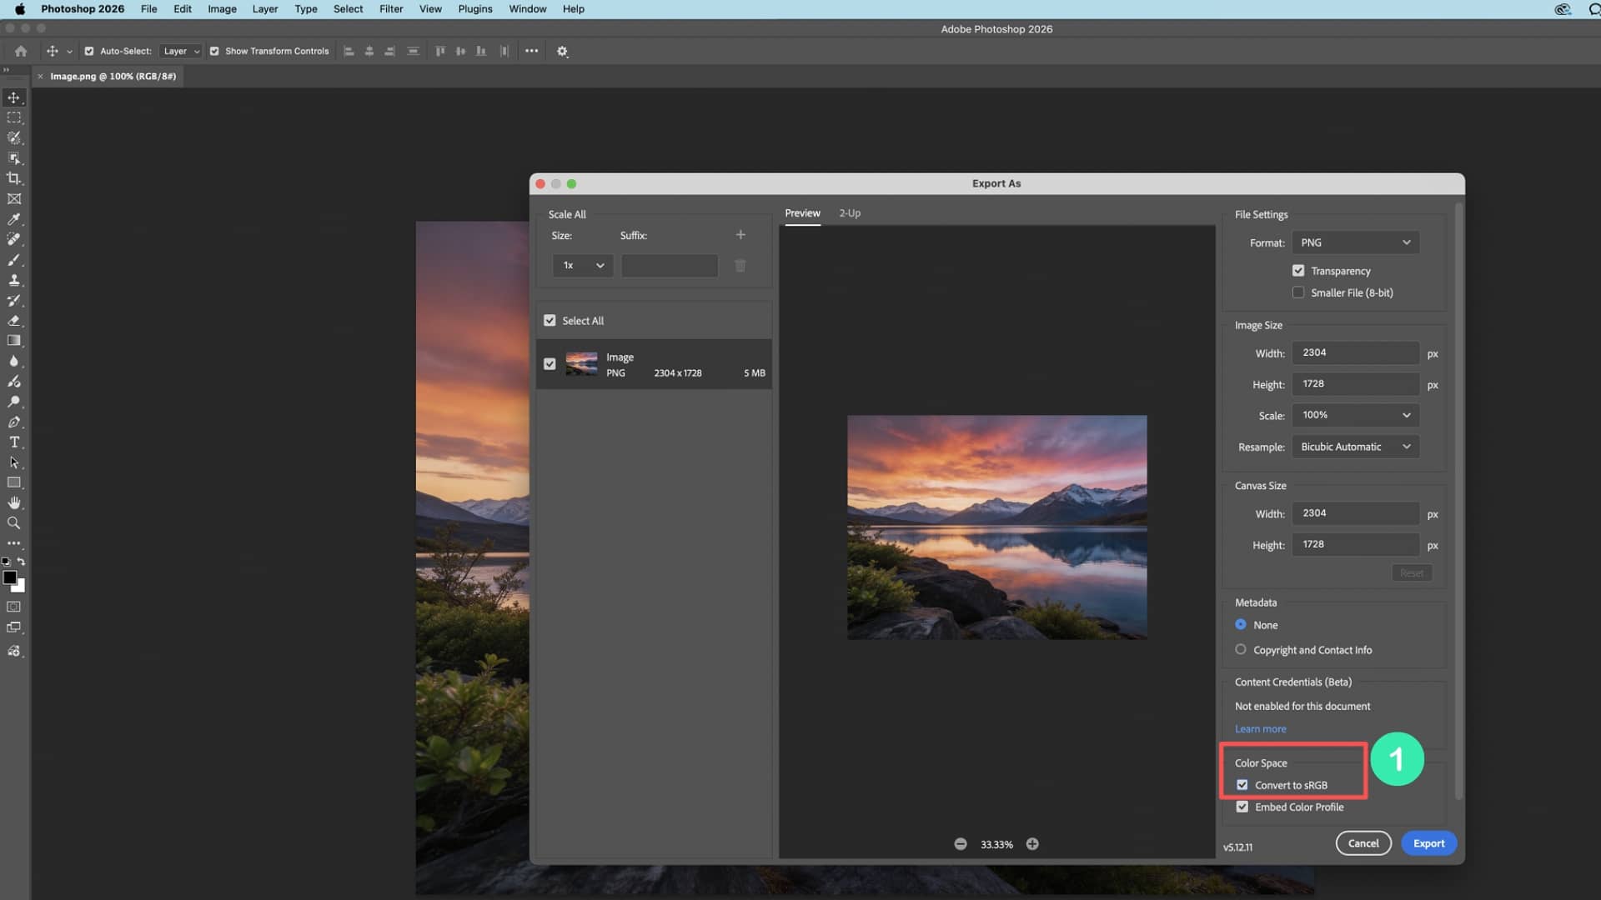1601x900 pixels.
Task: Open the Layer menu
Action: pyautogui.click(x=265, y=9)
